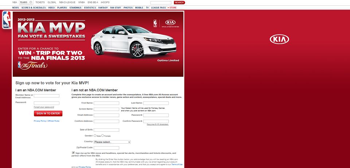350x168 pixels.
Task: Open the STANDINGS tab
Action: click(75, 8)
